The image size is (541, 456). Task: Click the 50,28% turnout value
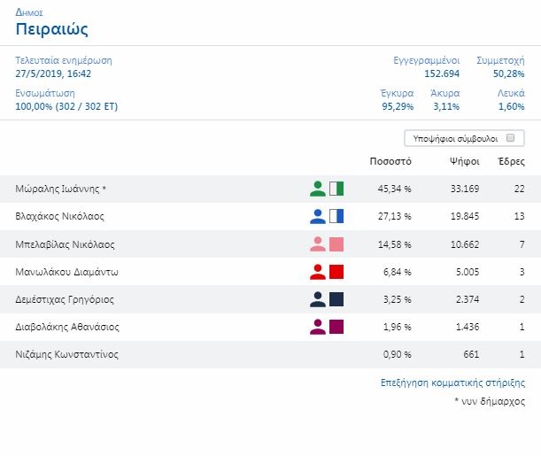508,73
